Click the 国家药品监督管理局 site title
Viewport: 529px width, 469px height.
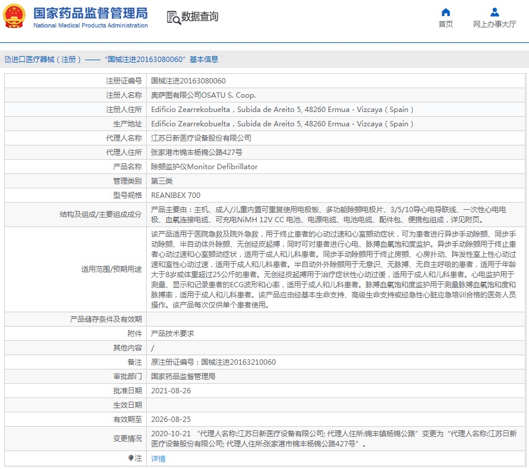click(91, 14)
